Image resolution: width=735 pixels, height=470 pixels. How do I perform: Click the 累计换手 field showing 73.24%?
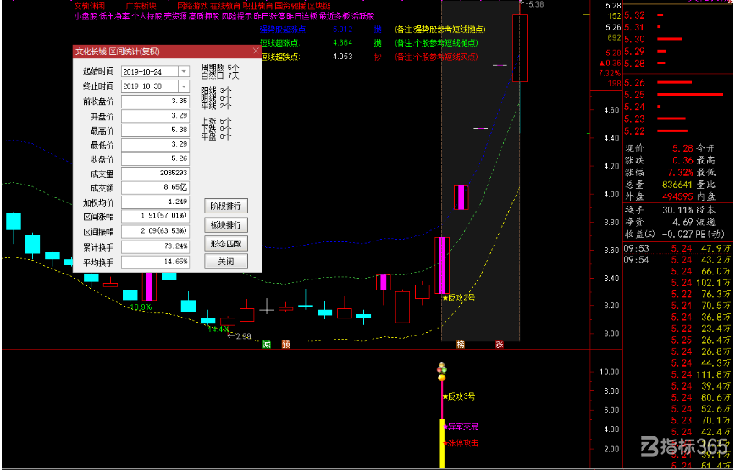click(x=155, y=246)
